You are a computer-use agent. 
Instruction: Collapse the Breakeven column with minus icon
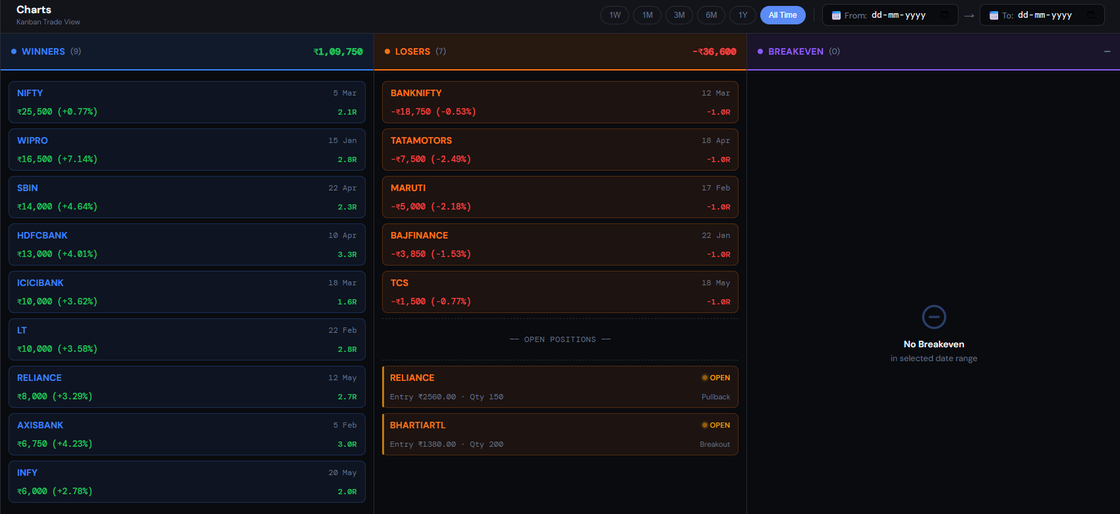[x=1107, y=51]
